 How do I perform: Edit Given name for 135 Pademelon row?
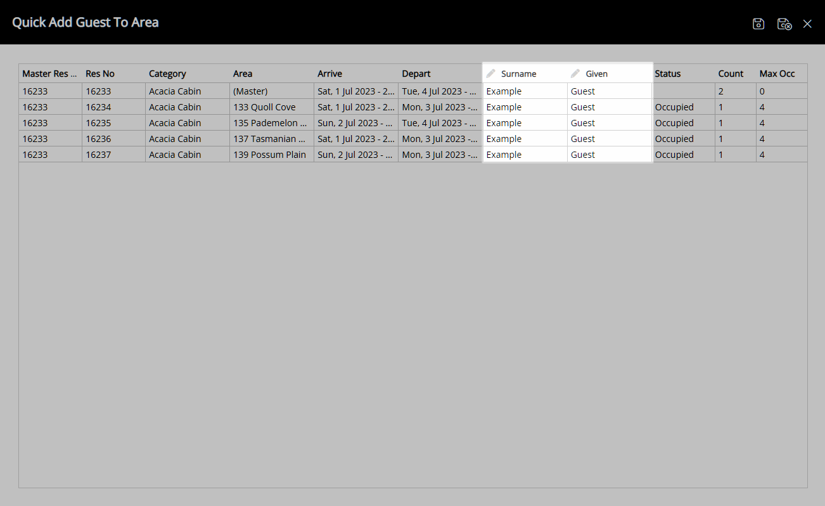(x=610, y=123)
